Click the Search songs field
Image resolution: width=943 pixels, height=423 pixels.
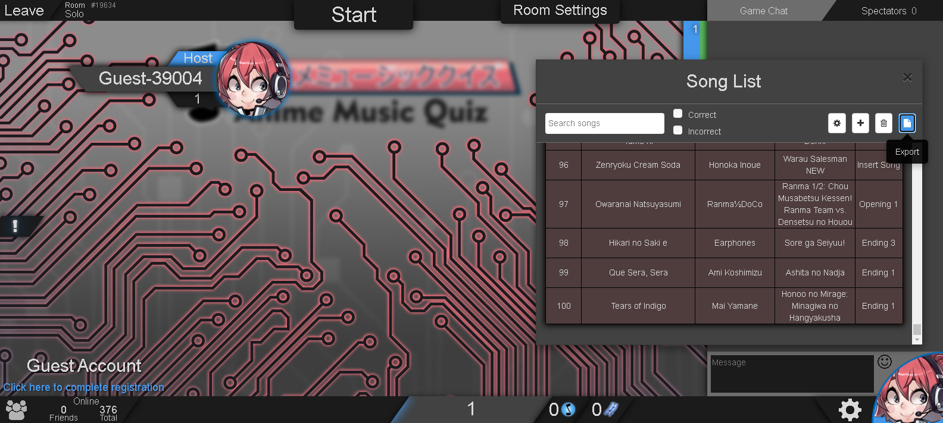tap(605, 123)
